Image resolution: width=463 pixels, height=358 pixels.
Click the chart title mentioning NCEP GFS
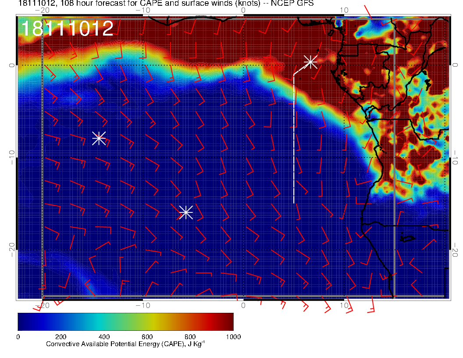coord(166,3)
